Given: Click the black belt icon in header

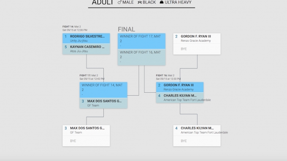Looking at the screenshot, I should point(140,3).
